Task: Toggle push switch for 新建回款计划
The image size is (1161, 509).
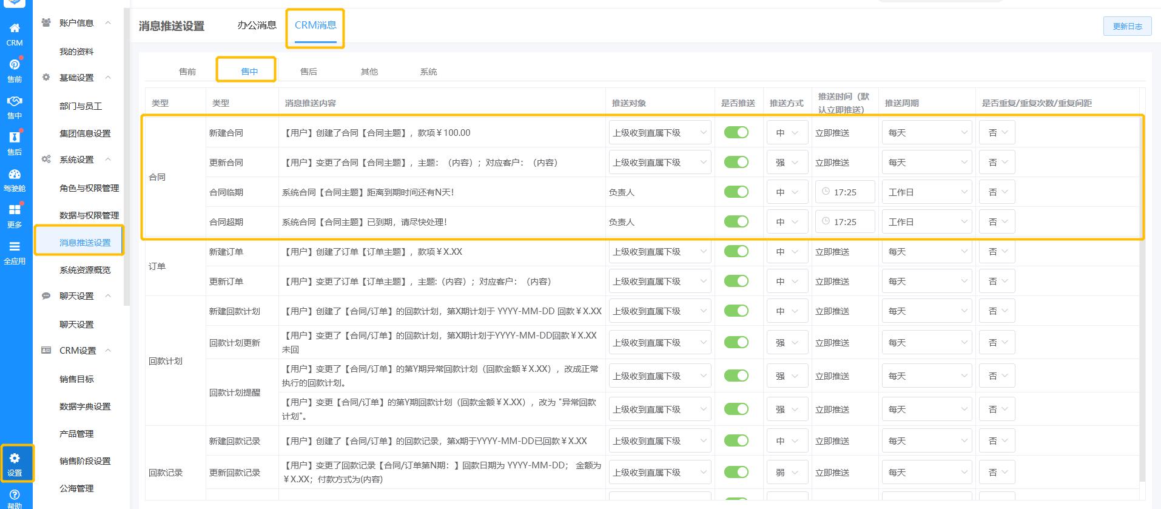Action: pyautogui.click(x=736, y=311)
